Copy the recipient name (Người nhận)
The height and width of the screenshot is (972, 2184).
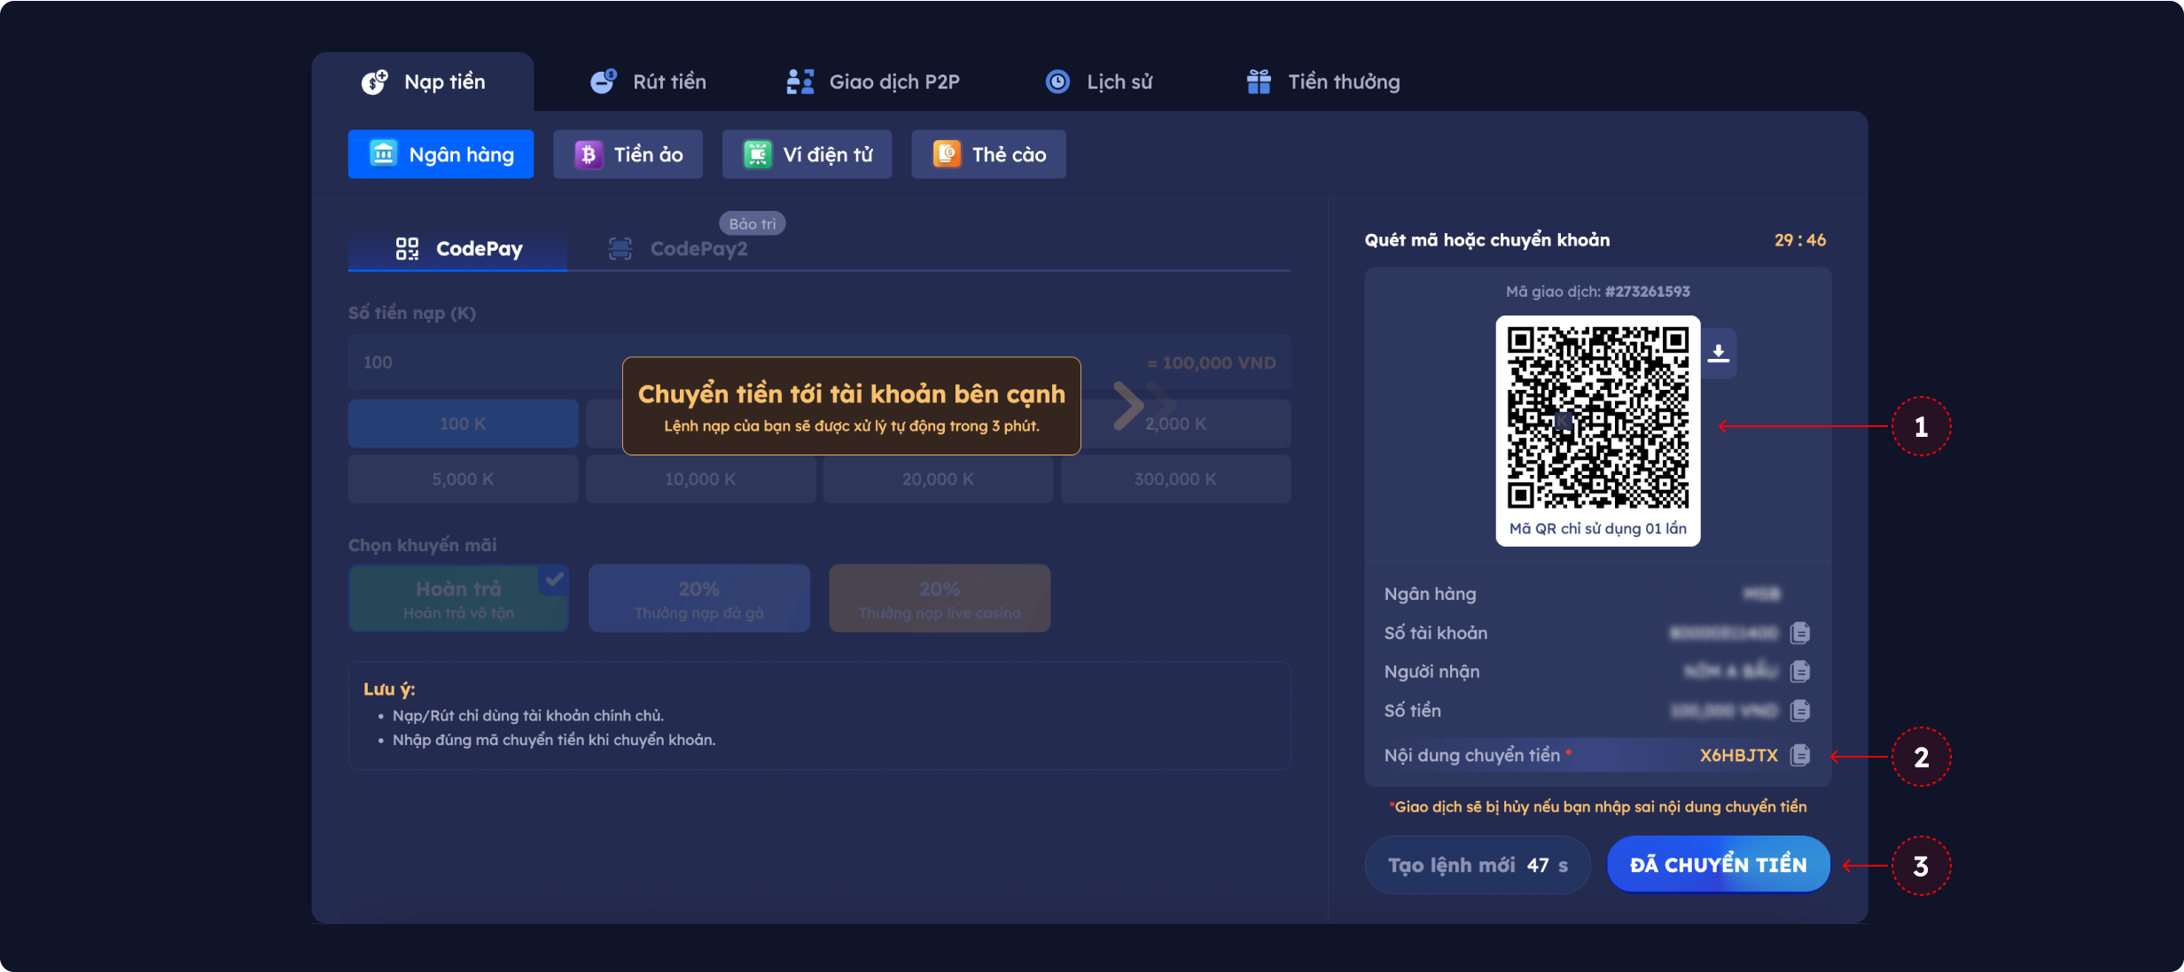tap(1799, 672)
